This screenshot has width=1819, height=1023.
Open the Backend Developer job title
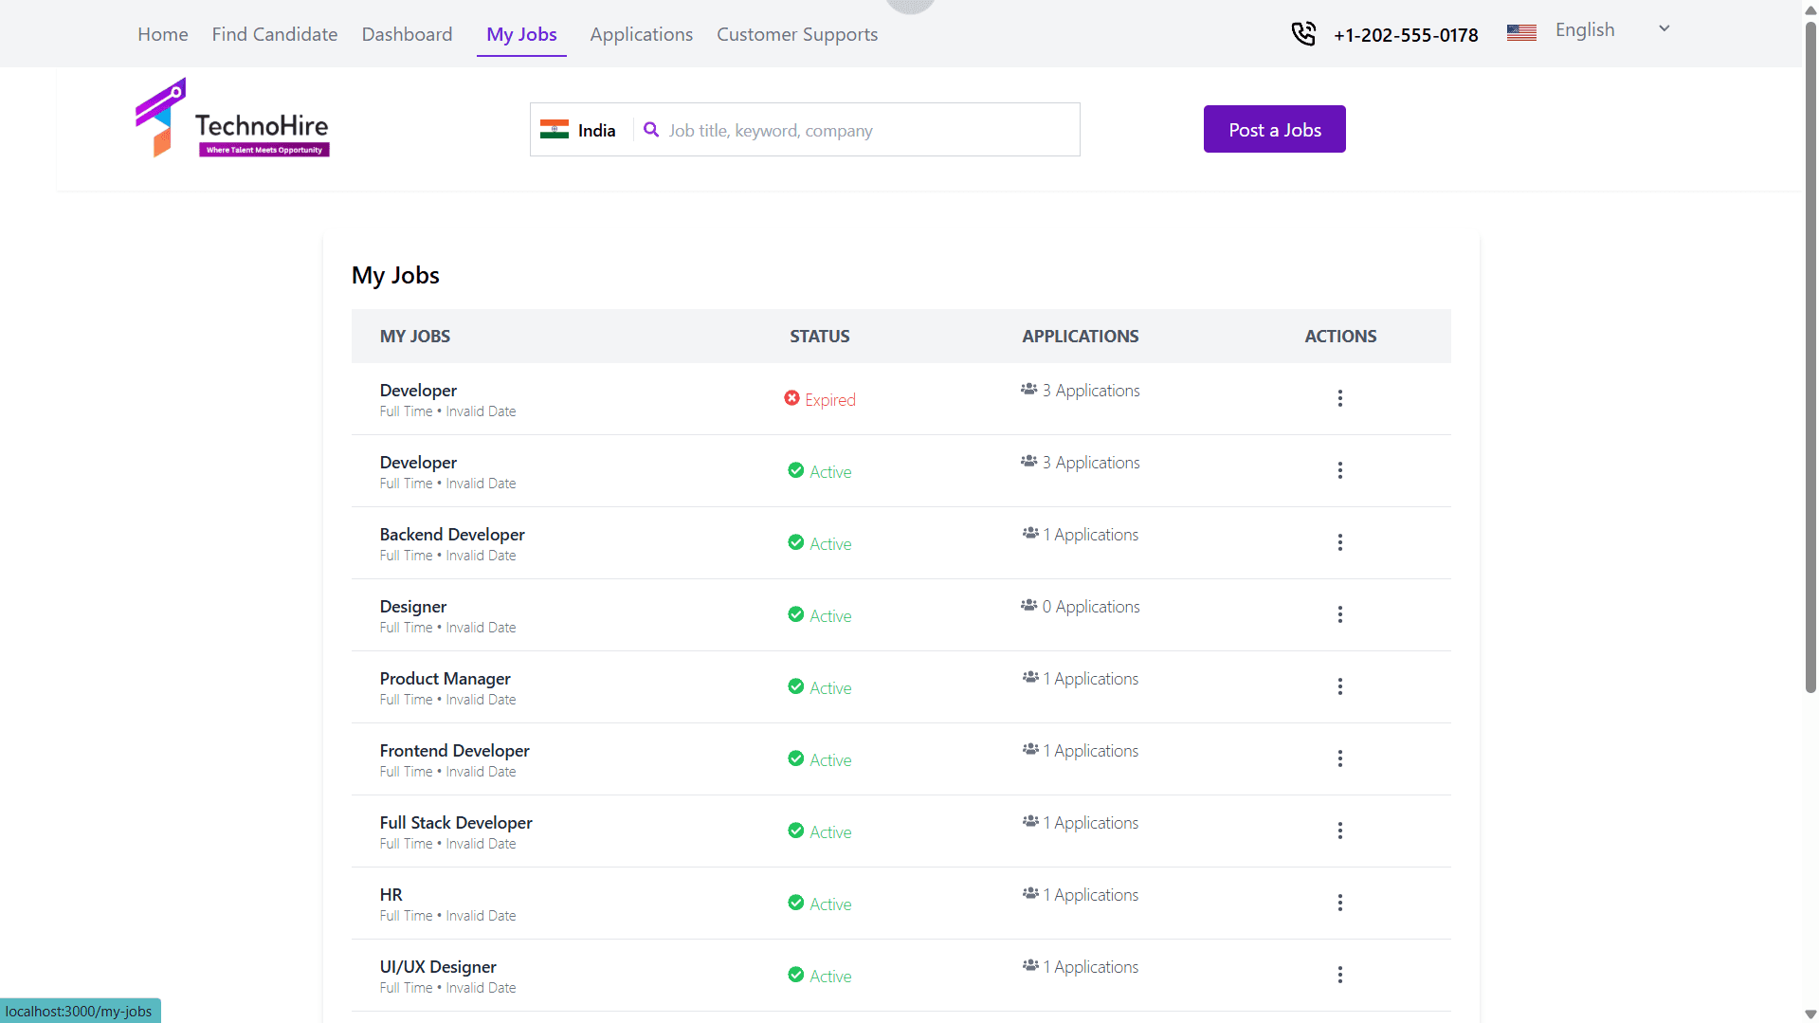pyautogui.click(x=452, y=535)
